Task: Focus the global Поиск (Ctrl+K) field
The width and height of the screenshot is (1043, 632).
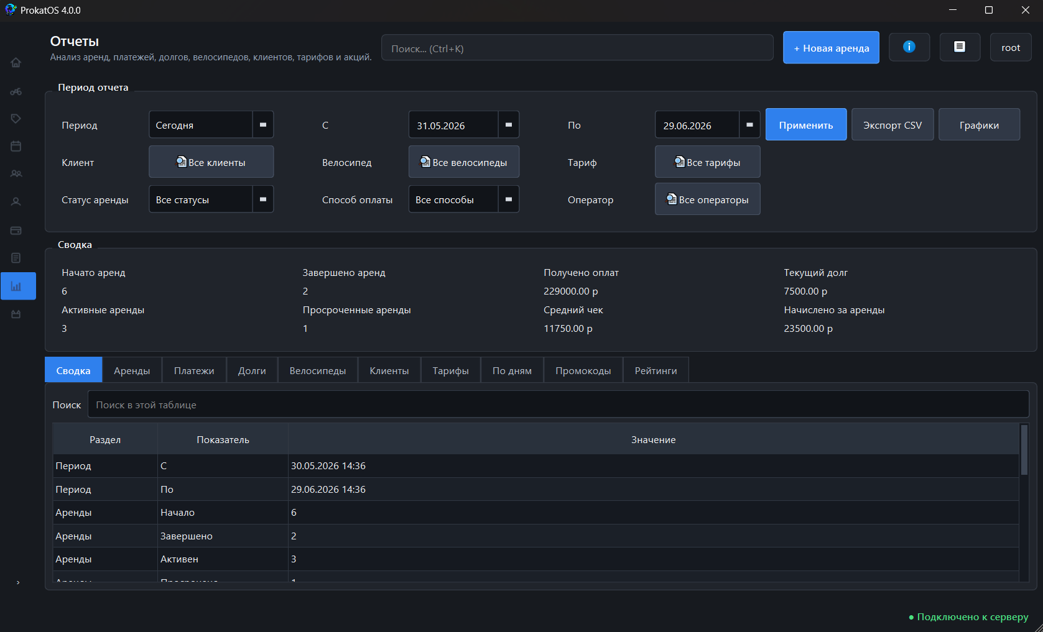Action: (577, 48)
